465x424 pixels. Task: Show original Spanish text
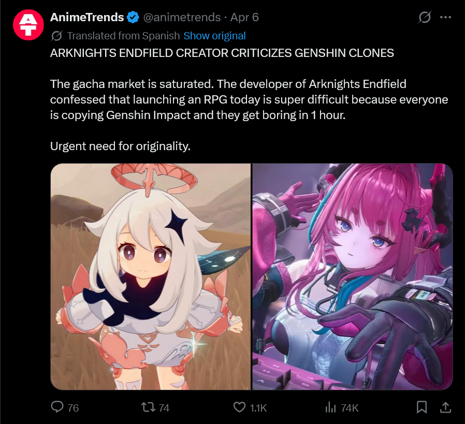pos(214,36)
